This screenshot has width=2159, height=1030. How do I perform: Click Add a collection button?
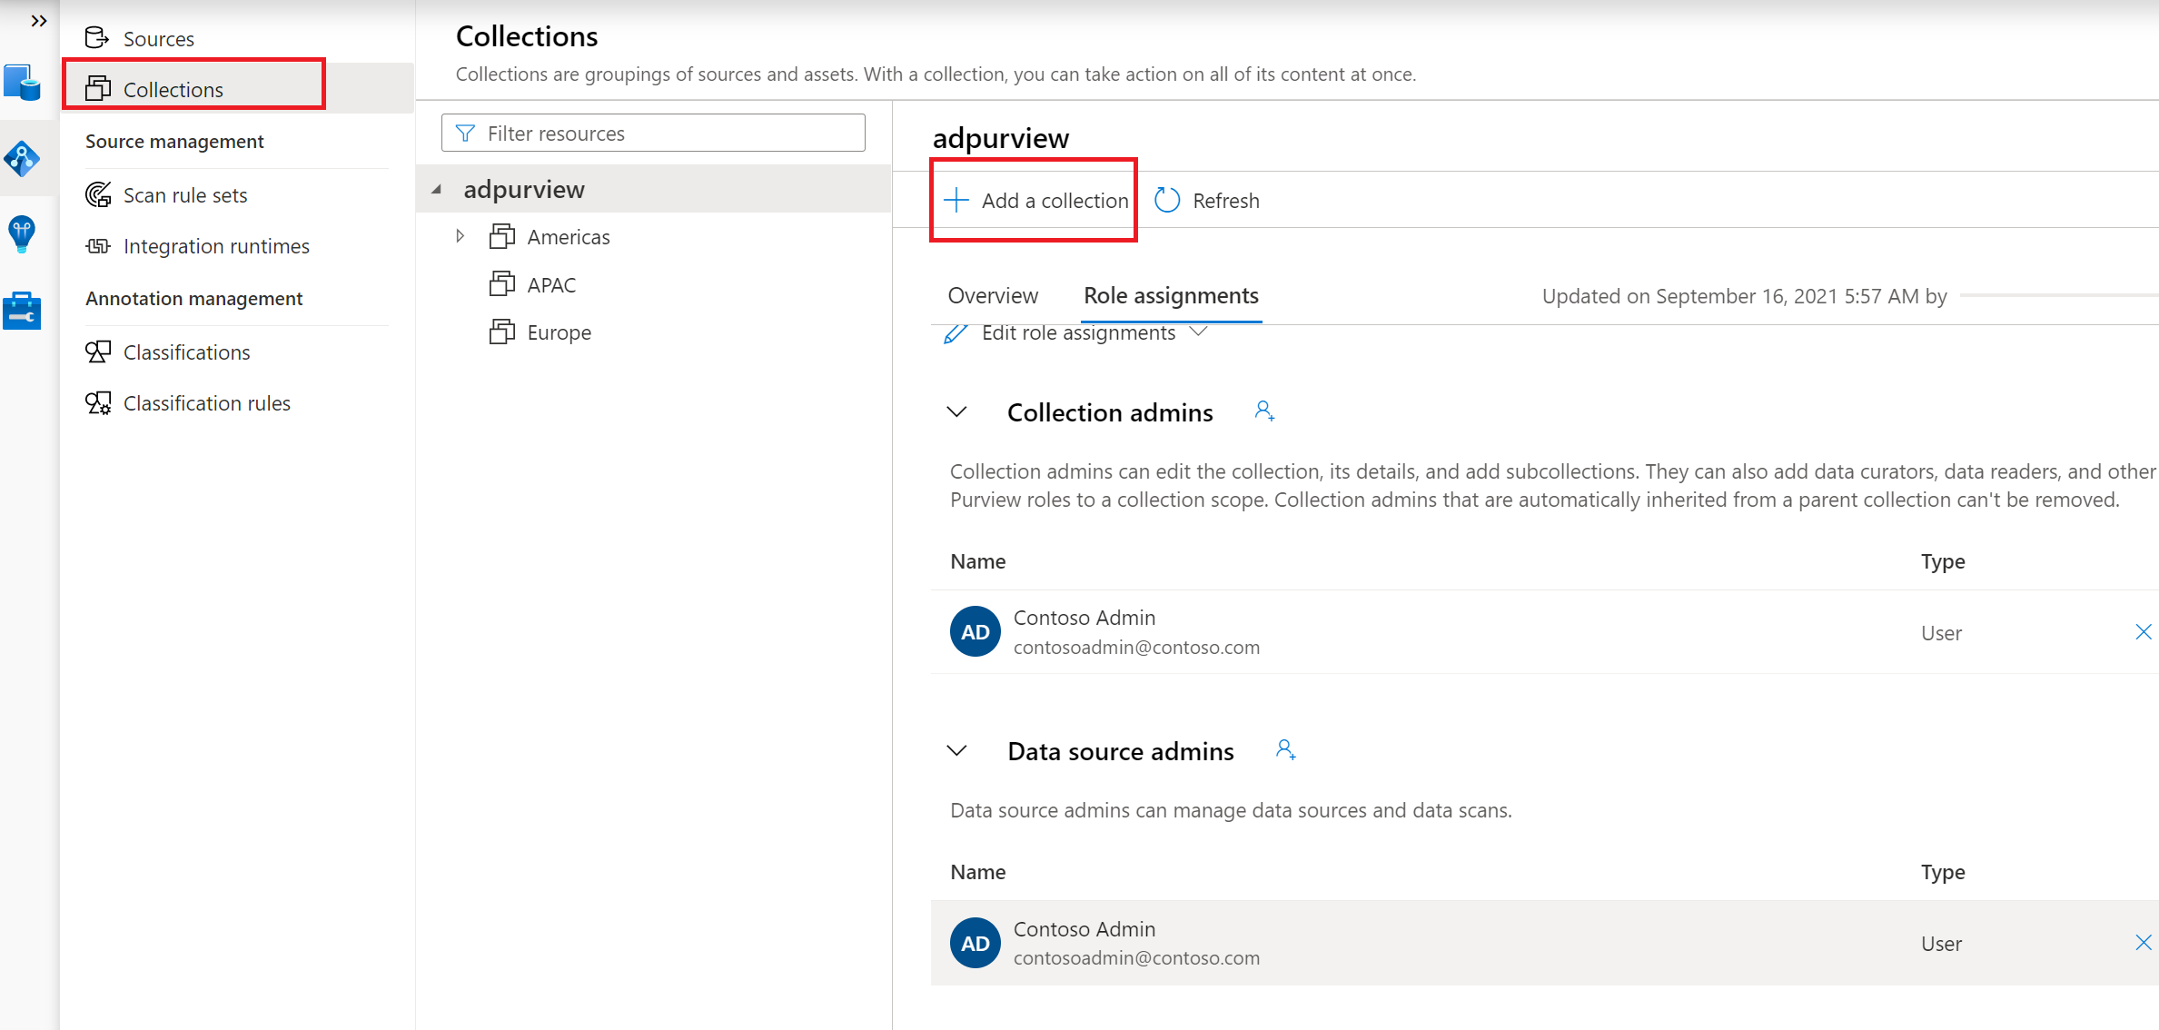[1034, 201]
